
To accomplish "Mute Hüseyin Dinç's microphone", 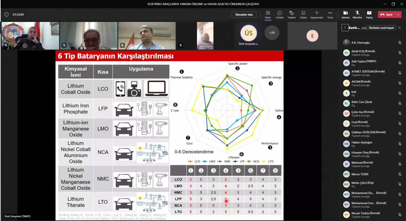I will tap(400, 154).
